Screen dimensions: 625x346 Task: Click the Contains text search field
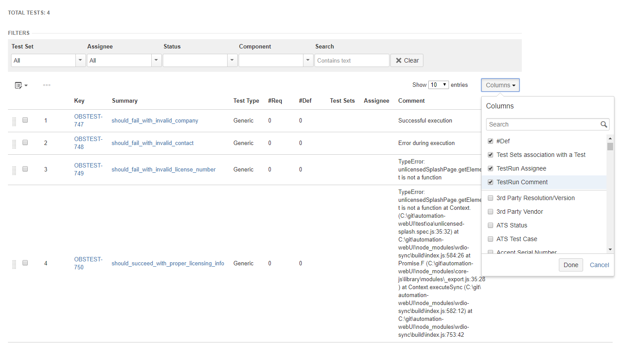352,60
